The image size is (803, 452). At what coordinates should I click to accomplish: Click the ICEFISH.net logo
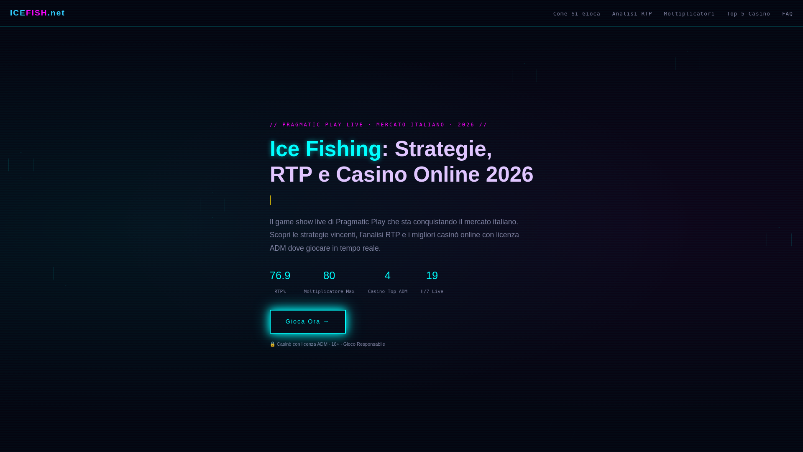tap(37, 13)
